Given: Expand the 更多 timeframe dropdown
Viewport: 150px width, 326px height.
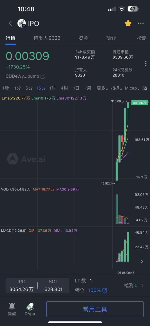Looking at the screenshot, I should pyautogui.click(x=102, y=88).
